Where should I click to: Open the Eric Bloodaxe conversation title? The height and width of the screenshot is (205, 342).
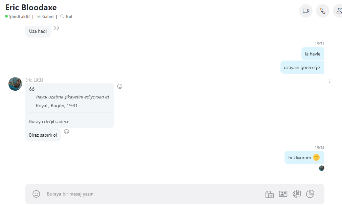pos(31,7)
